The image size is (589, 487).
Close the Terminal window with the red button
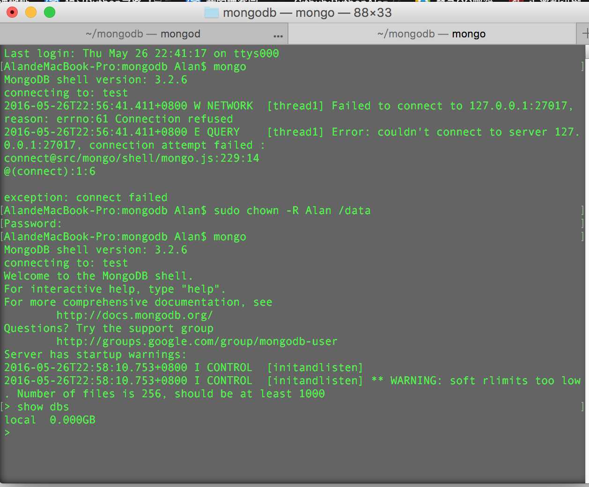[12, 13]
